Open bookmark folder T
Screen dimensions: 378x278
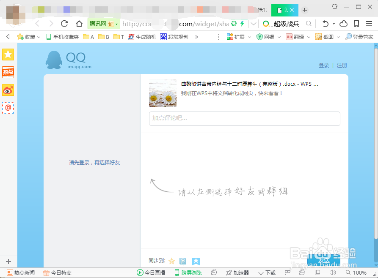click(x=119, y=37)
